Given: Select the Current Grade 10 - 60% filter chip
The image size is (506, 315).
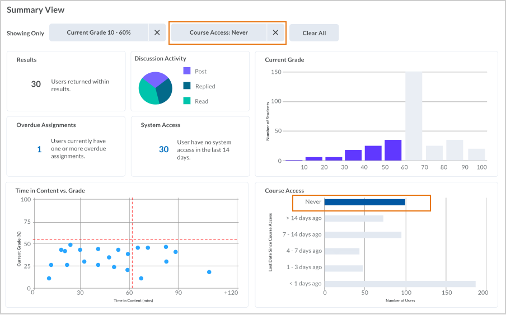Looking at the screenshot, I should pyautogui.click(x=99, y=32).
